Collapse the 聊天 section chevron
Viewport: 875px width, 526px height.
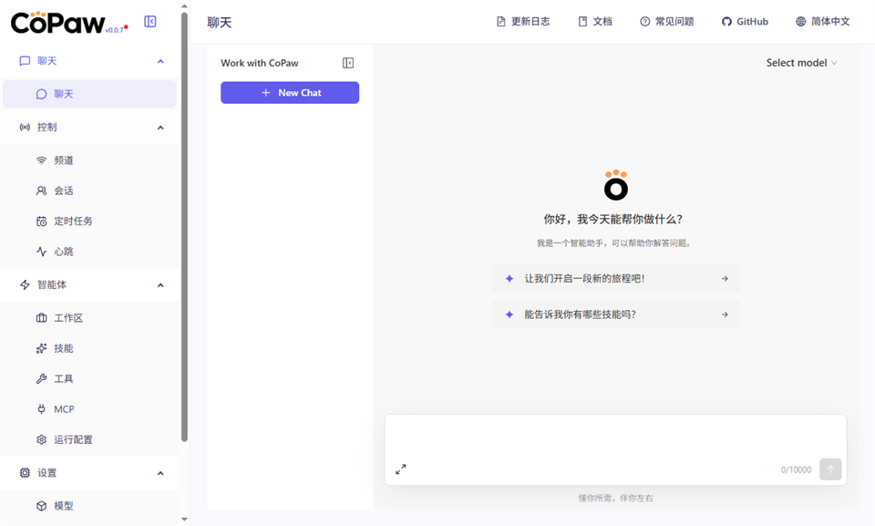click(x=160, y=61)
